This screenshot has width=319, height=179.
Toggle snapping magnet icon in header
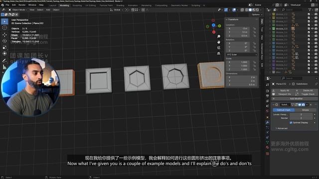pos(133,10)
